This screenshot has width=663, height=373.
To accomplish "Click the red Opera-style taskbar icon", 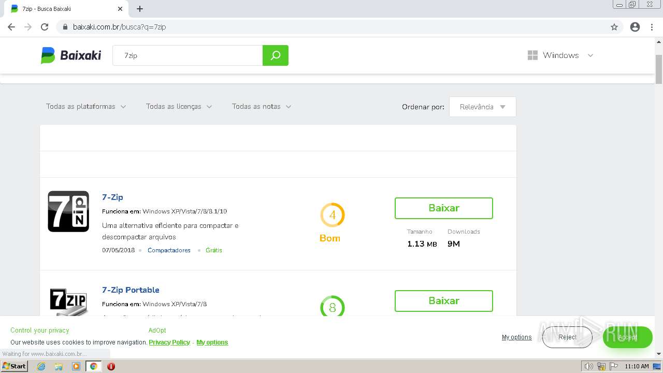I will [111, 366].
